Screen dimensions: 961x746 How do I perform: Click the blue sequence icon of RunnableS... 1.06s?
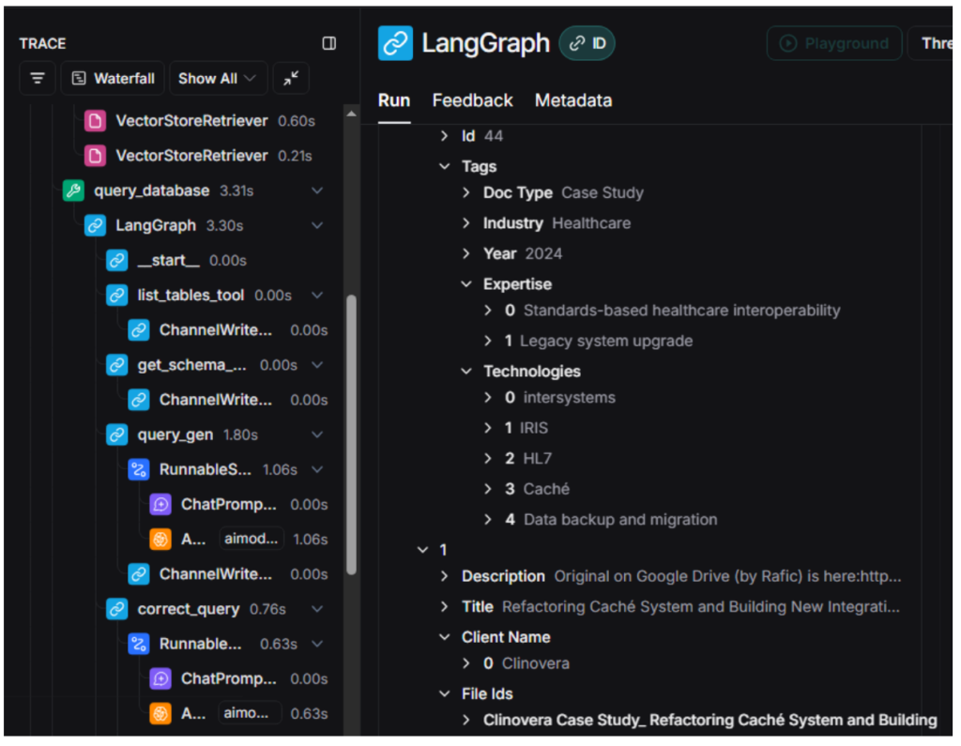pos(139,470)
